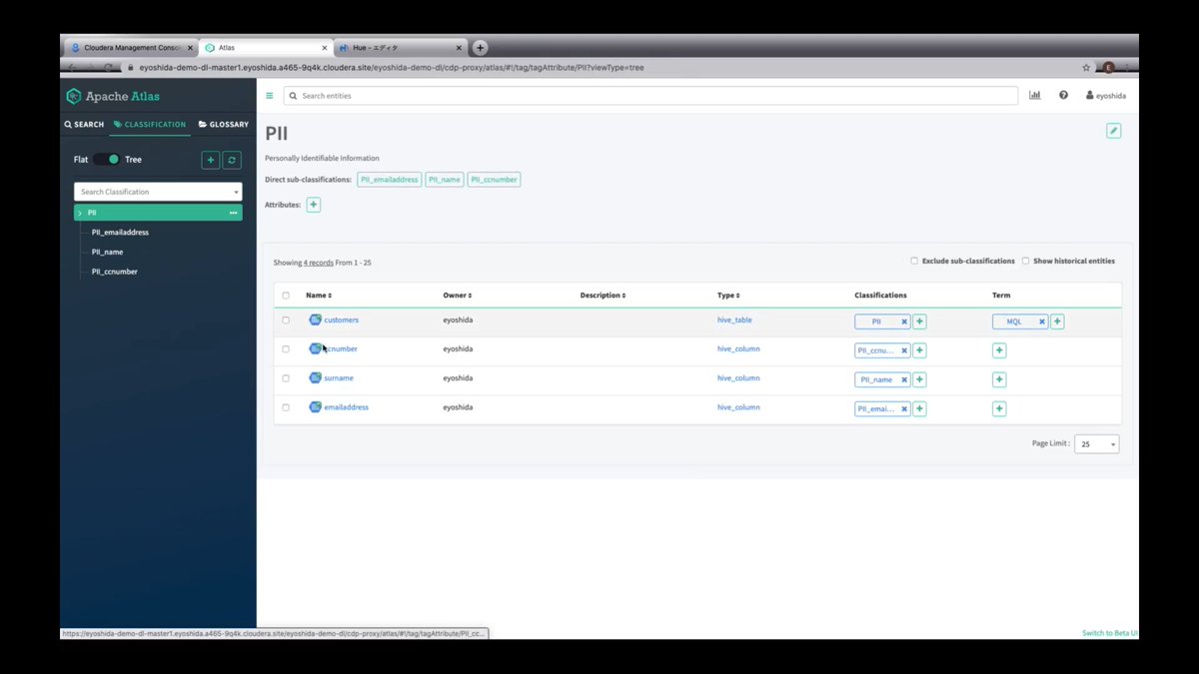This screenshot has width=1199, height=674.
Task: Click the create classification plus button
Action: [211, 160]
